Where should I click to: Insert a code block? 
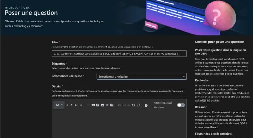[98, 105]
